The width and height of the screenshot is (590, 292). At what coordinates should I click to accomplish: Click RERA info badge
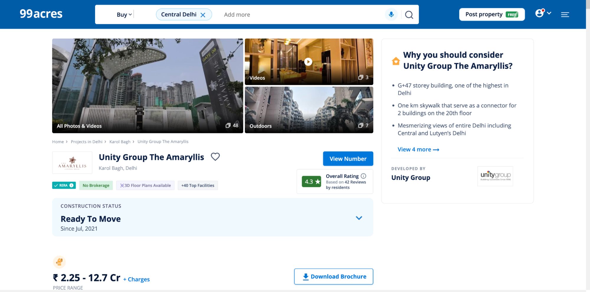64,185
